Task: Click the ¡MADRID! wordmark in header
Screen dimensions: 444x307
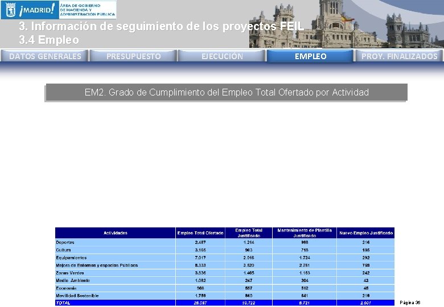Action: point(37,10)
